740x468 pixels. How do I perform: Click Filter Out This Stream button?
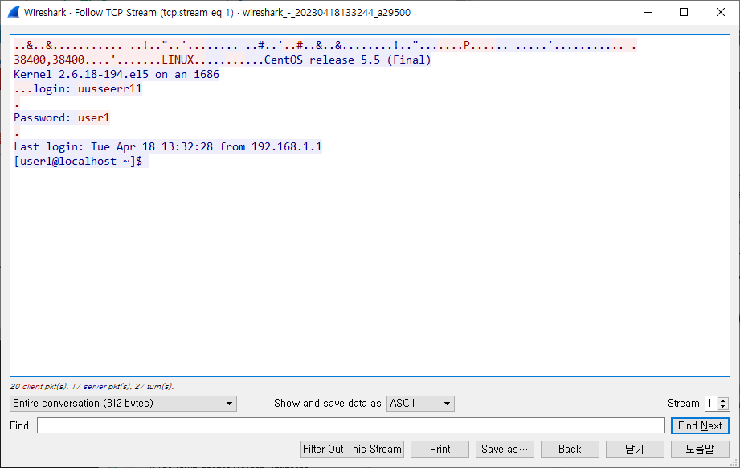[352, 450]
